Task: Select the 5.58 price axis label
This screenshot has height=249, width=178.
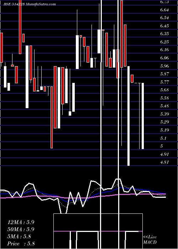Action: [x=164, y=98]
